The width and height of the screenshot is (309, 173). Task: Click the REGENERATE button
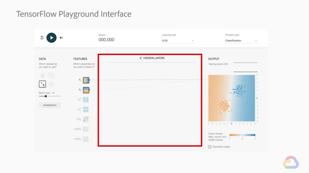(50, 105)
